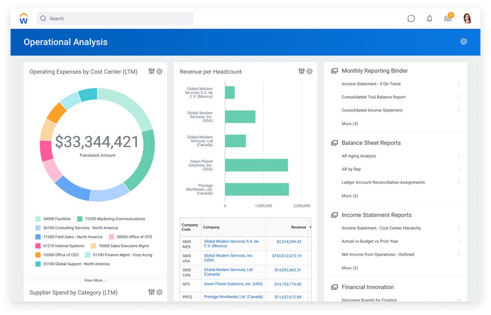This screenshot has width=491, height=315.
Task: Click View More under the donut chart
Action: click(x=95, y=279)
